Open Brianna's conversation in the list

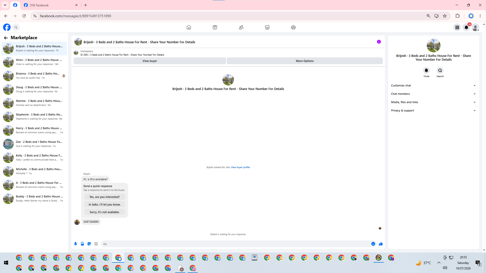pos(34,76)
